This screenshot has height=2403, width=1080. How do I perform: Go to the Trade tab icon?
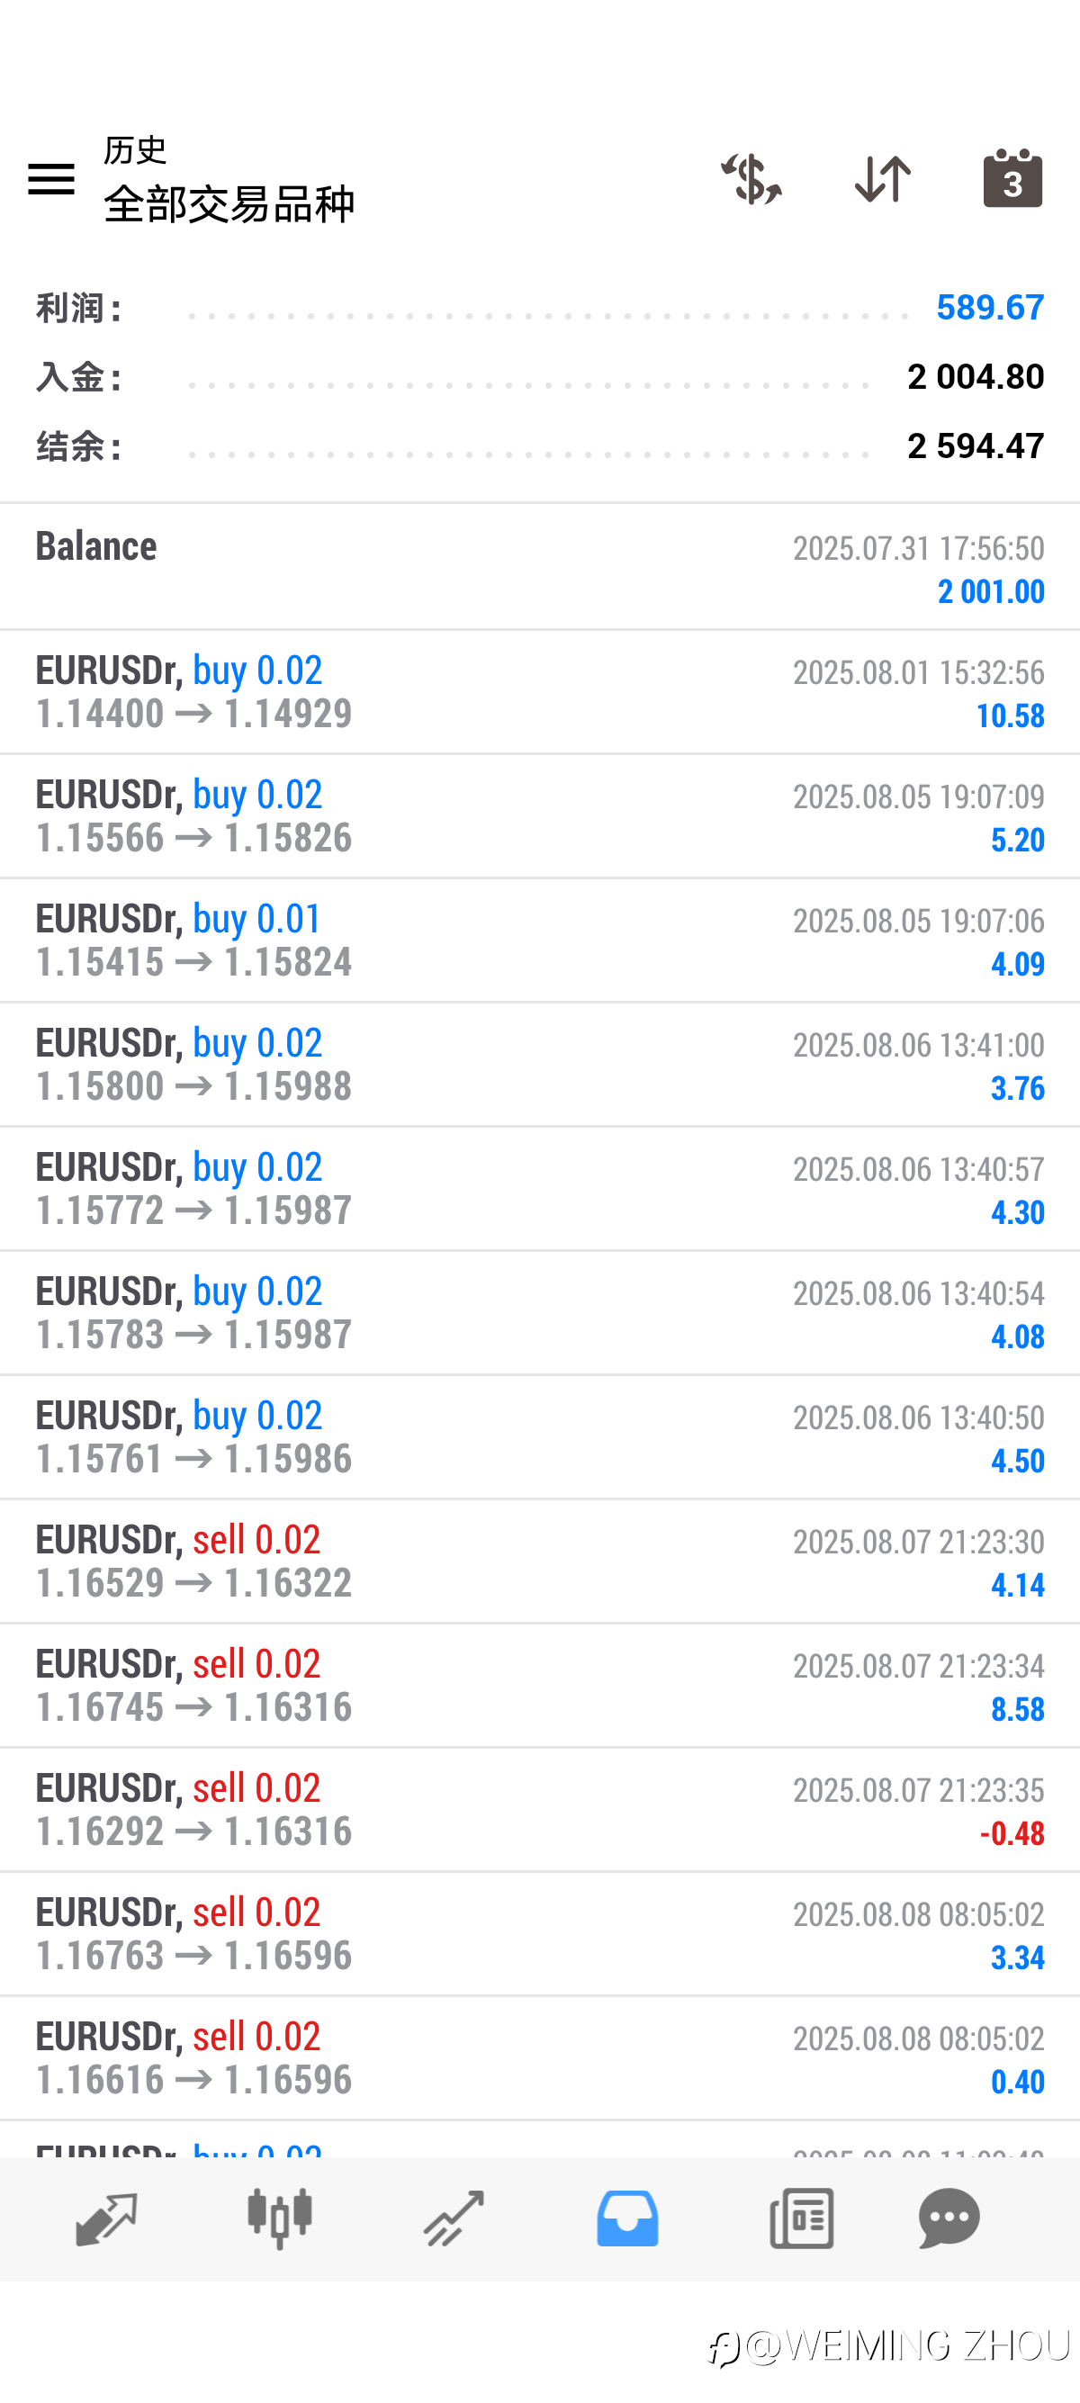[454, 2218]
